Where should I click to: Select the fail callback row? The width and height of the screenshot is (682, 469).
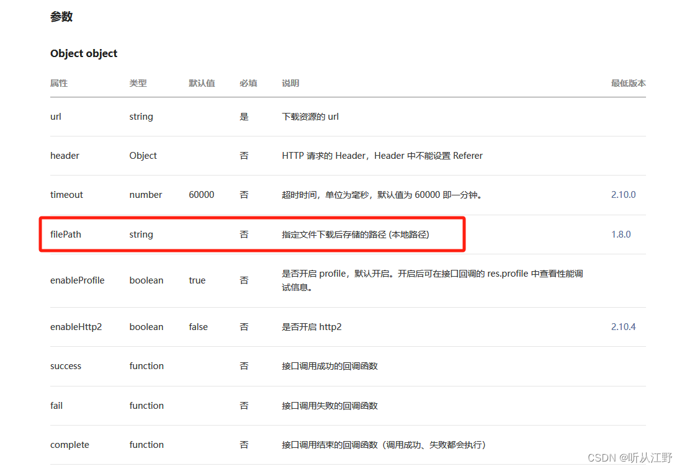(x=56, y=405)
